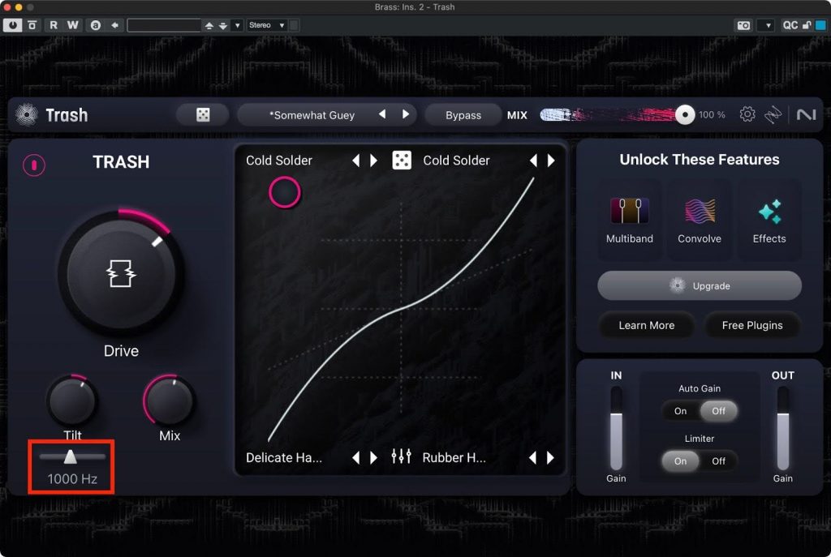Open the settings gear icon
Image resolution: width=831 pixels, height=557 pixels.
pyautogui.click(x=747, y=114)
